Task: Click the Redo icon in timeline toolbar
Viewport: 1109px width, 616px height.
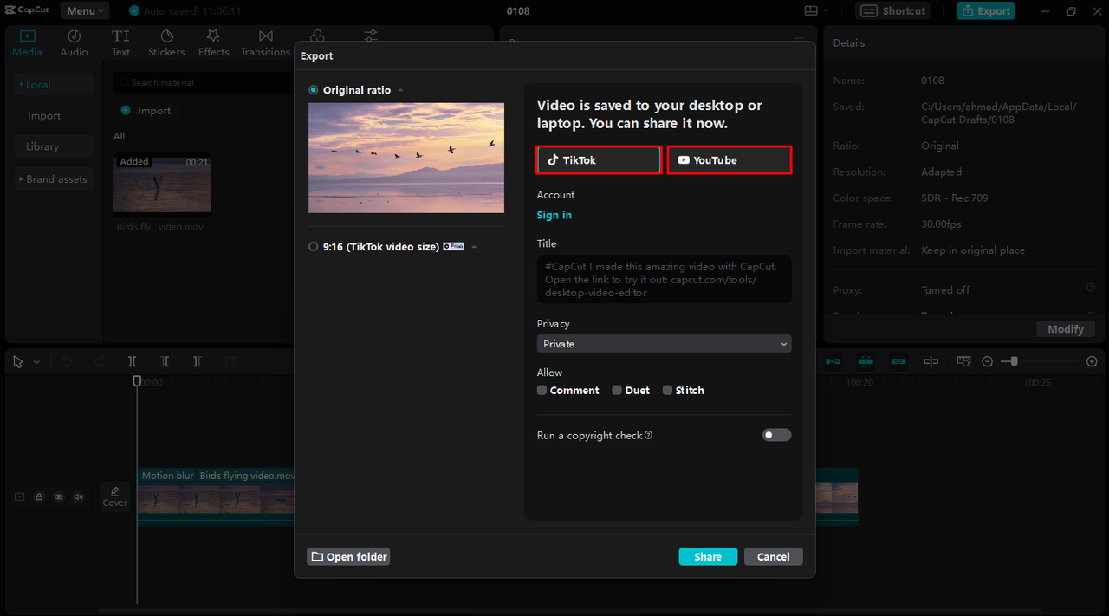Action: tap(100, 361)
